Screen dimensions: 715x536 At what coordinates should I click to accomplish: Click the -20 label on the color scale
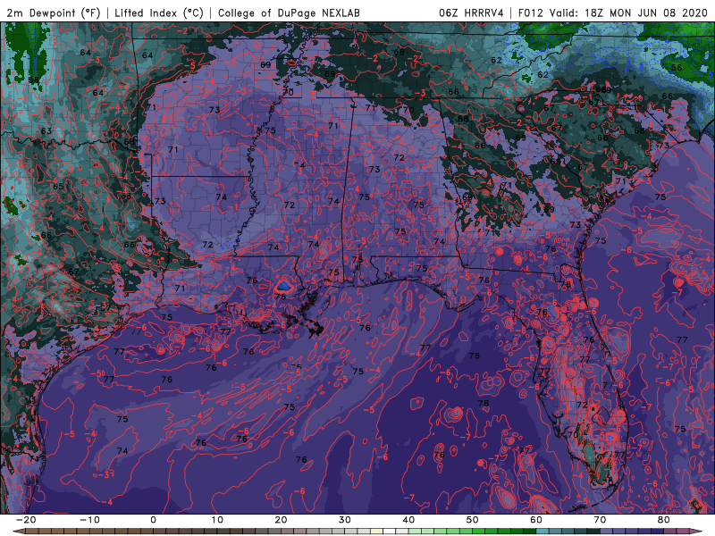[x=26, y=520]
